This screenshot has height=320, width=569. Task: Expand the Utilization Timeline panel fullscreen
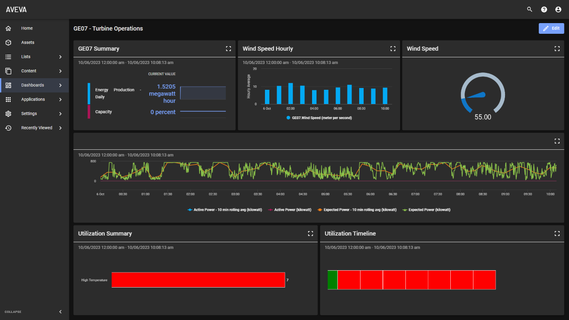pyautogui.click(x=557, y=233)
